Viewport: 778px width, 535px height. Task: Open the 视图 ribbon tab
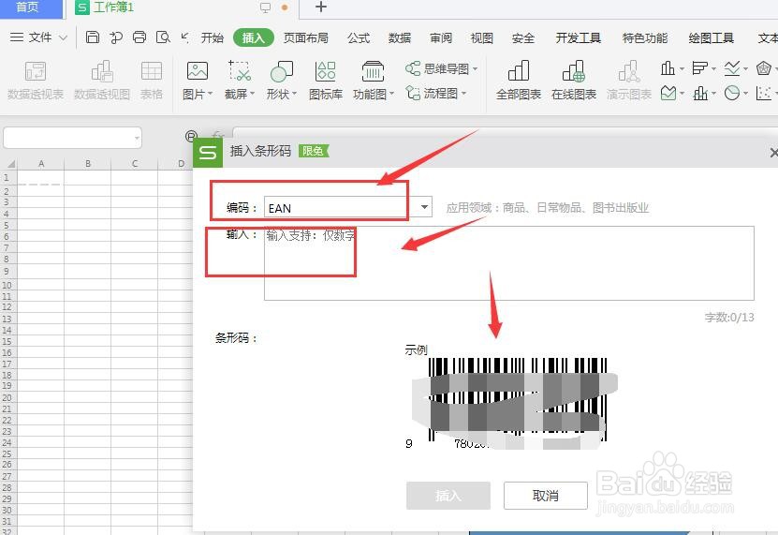click(482, 37)
